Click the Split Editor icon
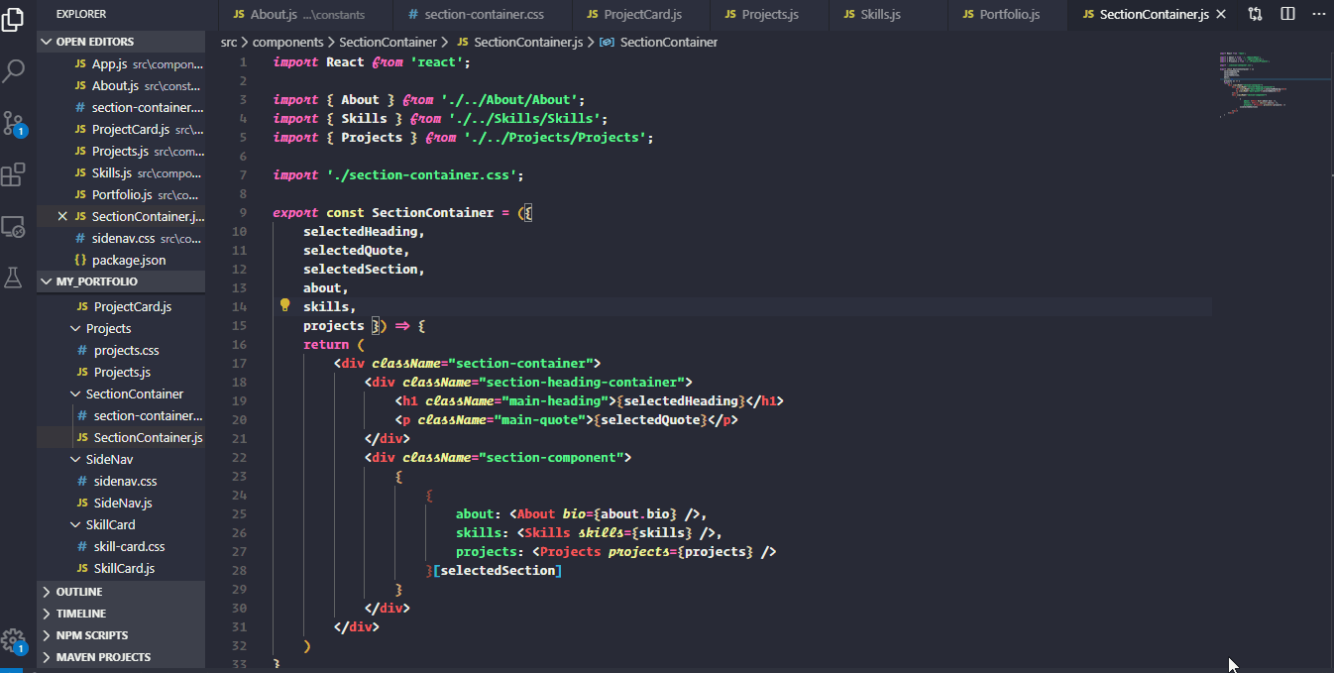This screenshot has height=673, width=1334. click(1287, 14)
